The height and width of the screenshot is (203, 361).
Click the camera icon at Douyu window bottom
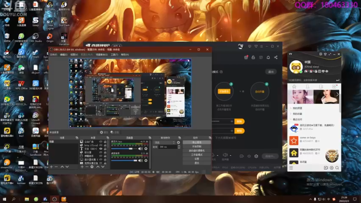tap(241, 156)
